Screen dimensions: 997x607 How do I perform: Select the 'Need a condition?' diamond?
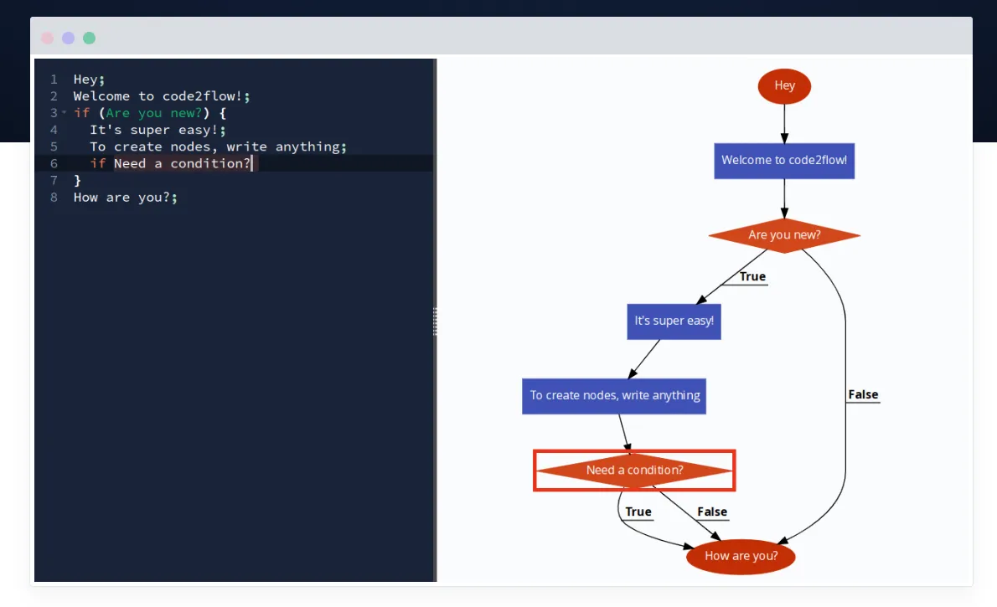[x=634, y=471]
